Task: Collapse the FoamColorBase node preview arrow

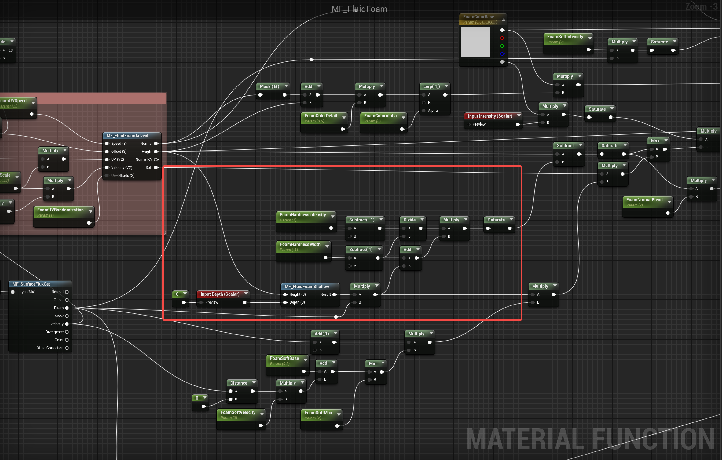Action: point(504,20)
